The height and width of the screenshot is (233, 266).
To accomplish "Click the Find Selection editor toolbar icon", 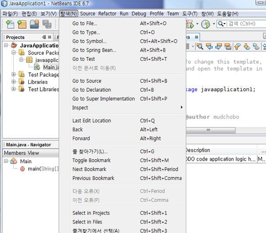I will tap(200, 46).
